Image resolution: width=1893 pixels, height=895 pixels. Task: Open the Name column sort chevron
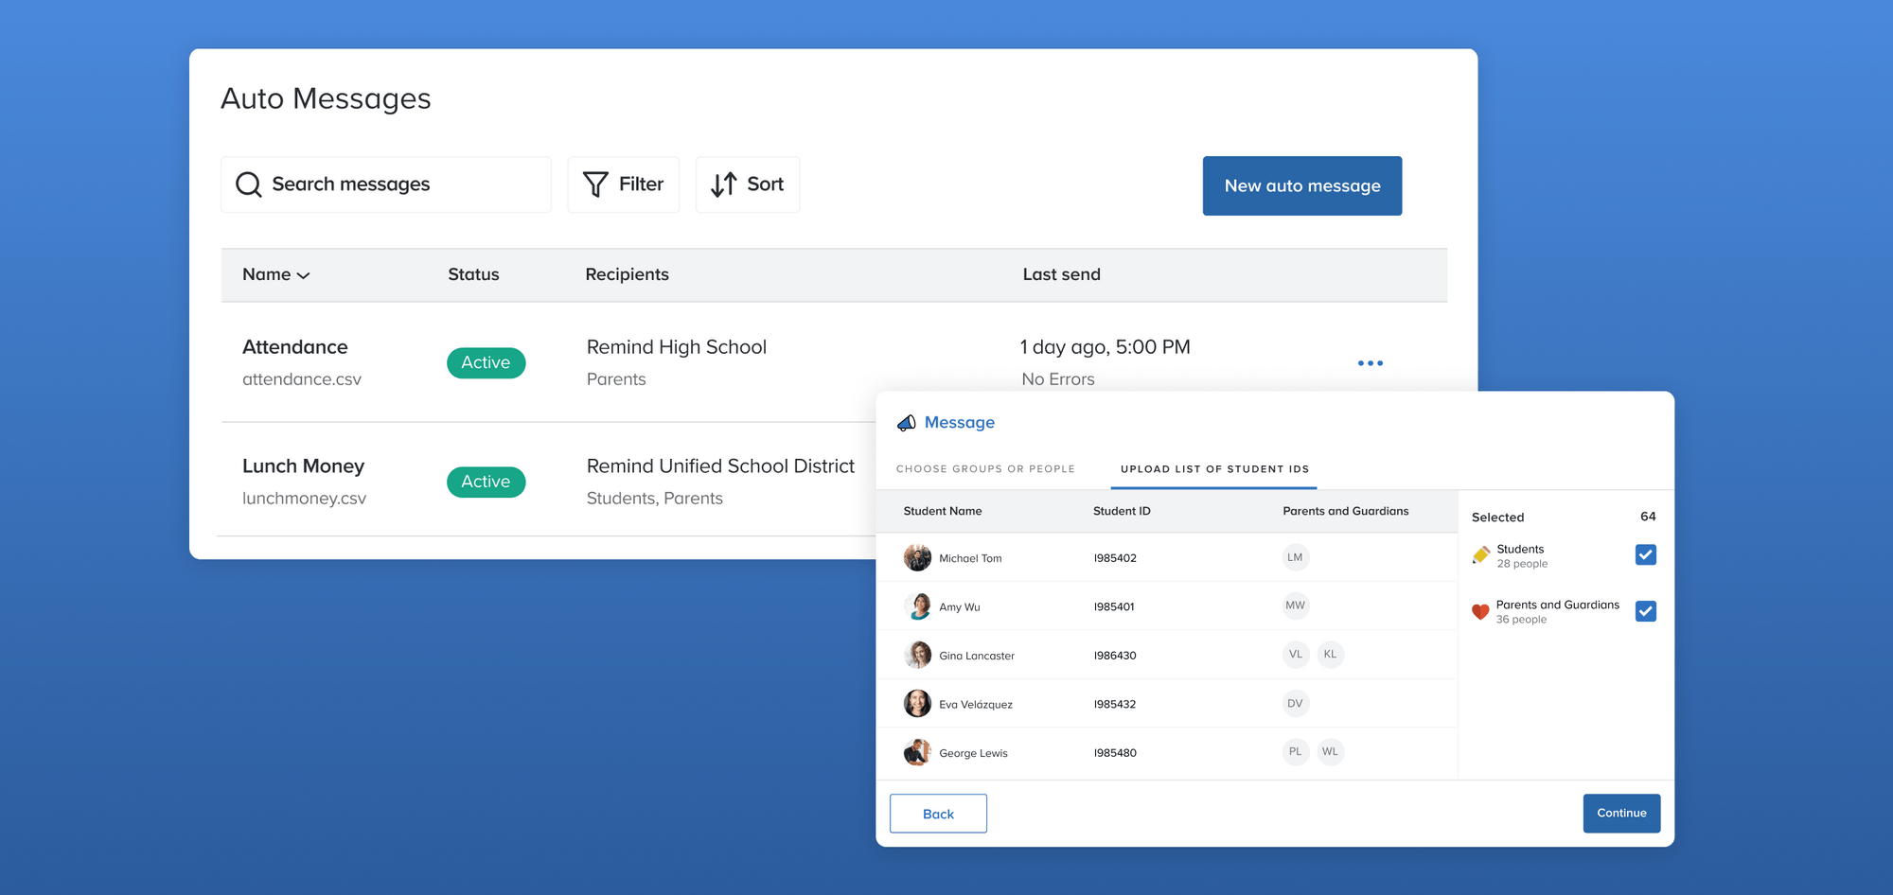(304, 275)
